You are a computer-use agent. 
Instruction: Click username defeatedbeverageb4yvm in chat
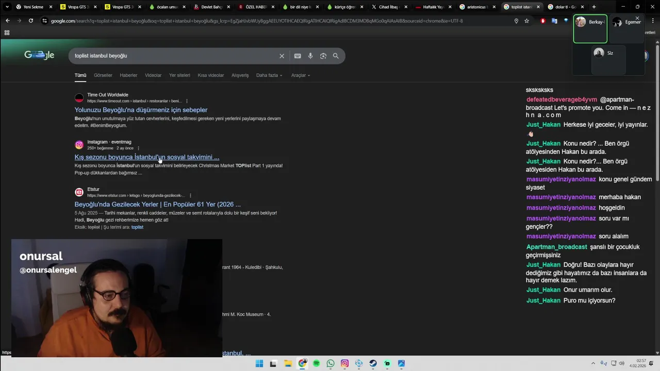pyautogui.click(x=562, y=99)
